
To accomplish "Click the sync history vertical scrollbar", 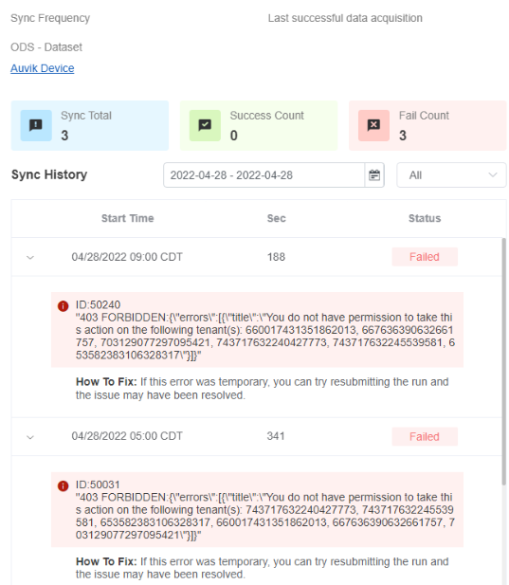I will [503, 361].
